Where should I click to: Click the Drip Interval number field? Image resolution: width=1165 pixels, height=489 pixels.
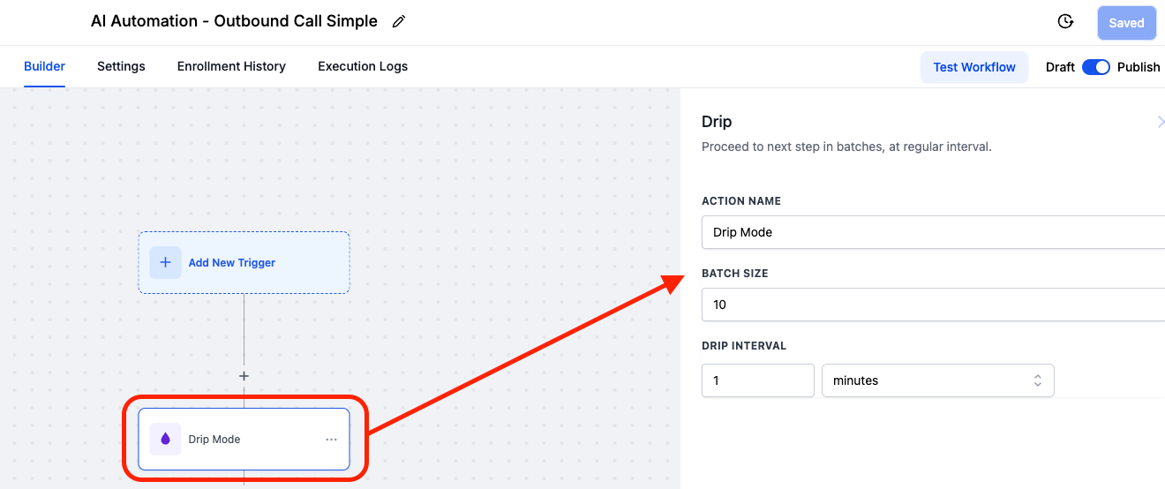pyautogui.click(x=757, y=380)
